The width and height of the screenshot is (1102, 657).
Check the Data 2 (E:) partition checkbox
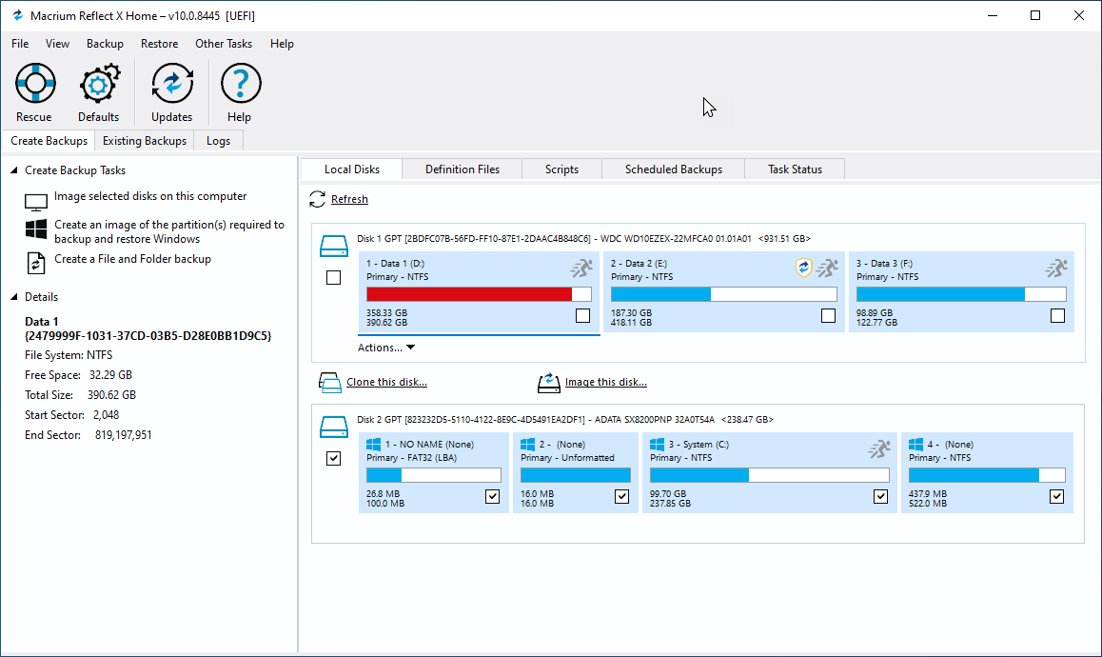click(829, 316)
